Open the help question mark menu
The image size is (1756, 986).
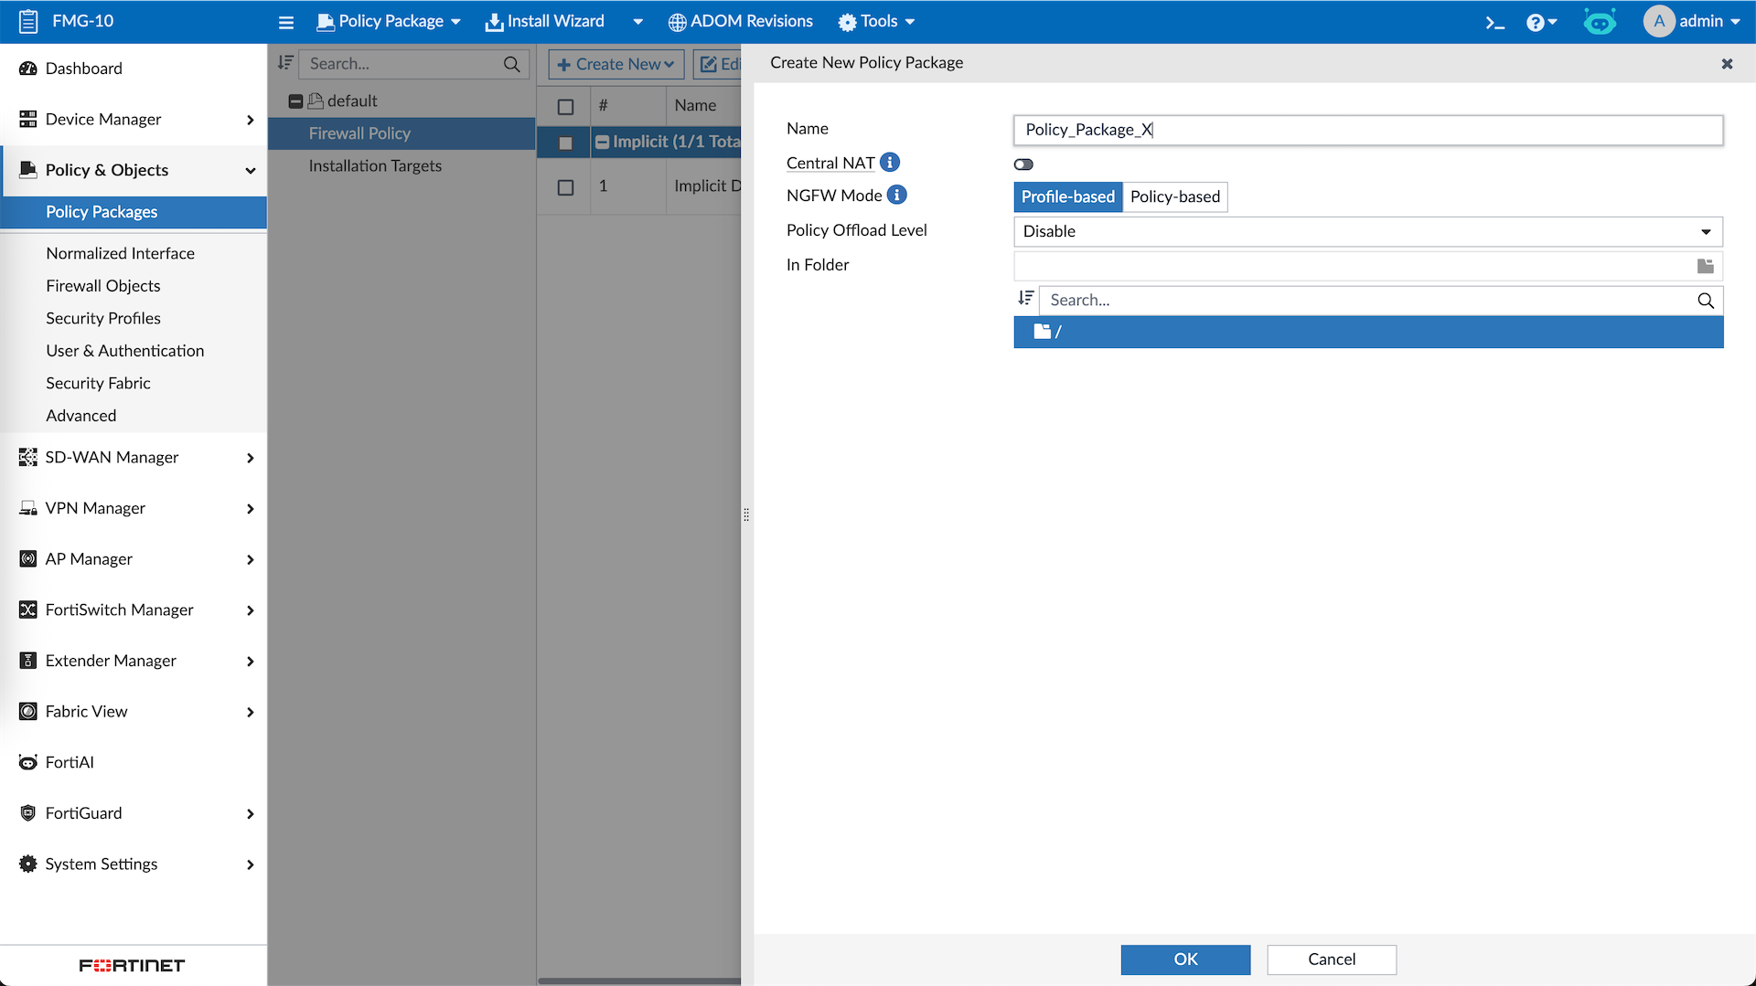point(1540,22)
